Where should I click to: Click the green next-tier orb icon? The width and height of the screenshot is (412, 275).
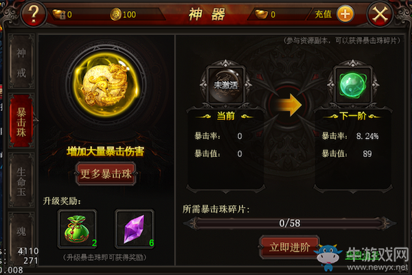[353, 85]
